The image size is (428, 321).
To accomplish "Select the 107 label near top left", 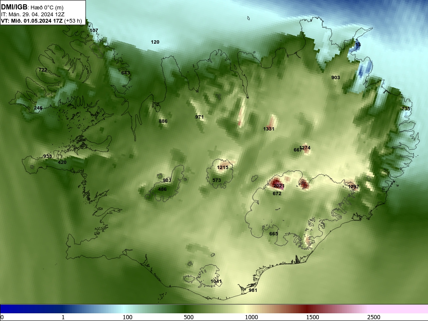I will (94, 30).
